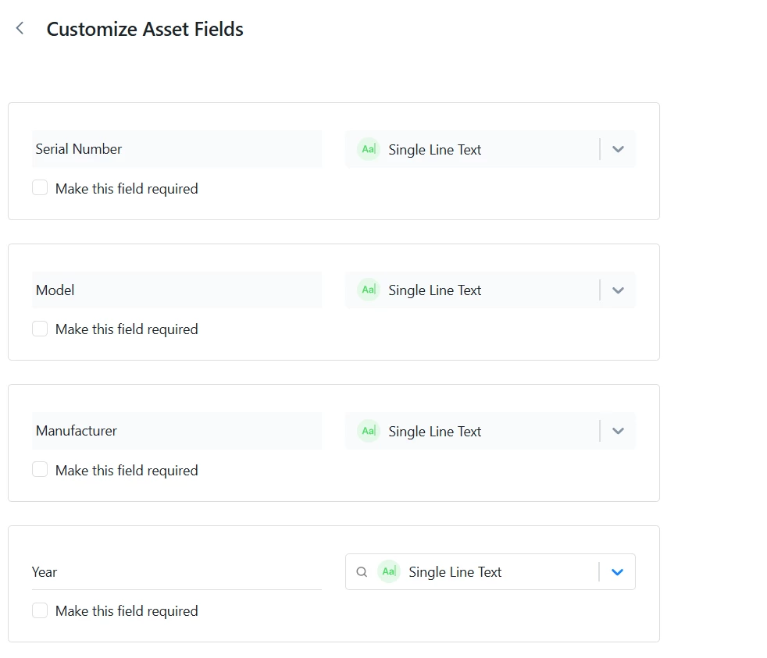
Task: Make the Model field required
Action: tap(40, 329)
